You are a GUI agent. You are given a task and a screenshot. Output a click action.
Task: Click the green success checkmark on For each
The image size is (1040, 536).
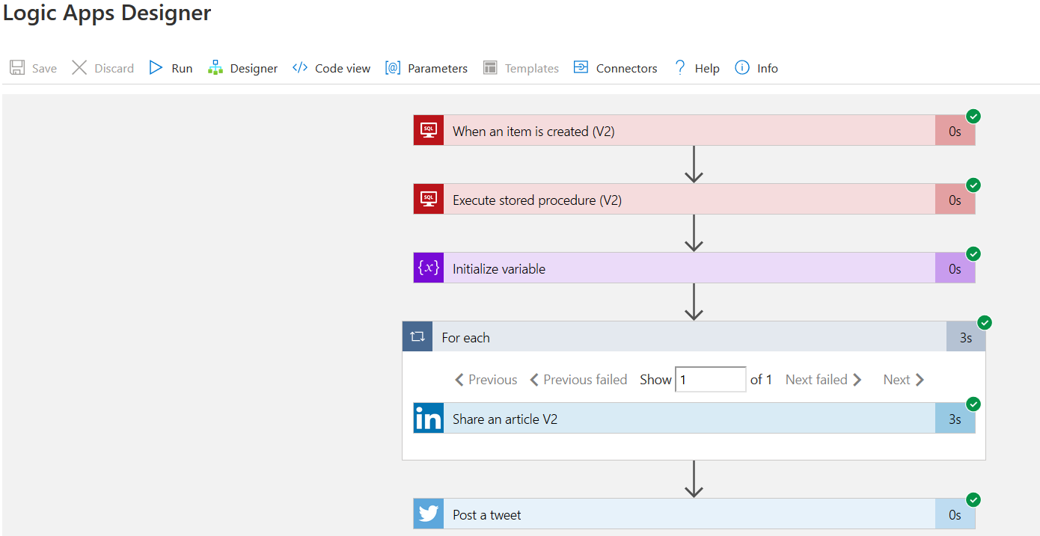click(985, 323)
